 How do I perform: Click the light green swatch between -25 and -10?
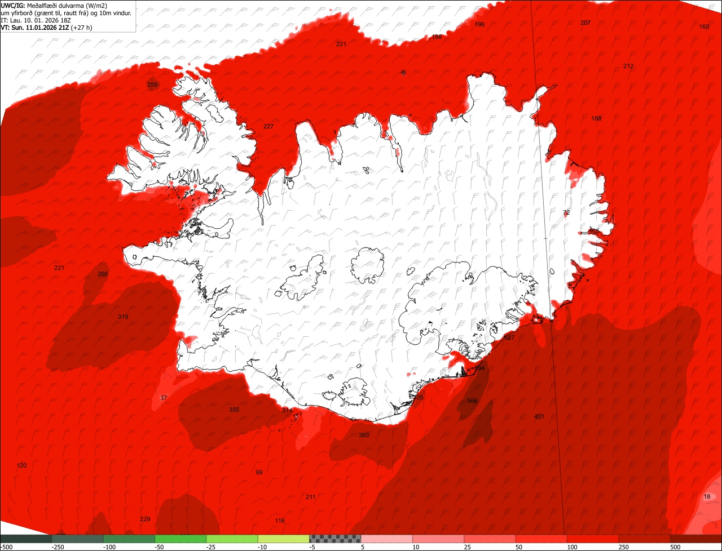232,539
